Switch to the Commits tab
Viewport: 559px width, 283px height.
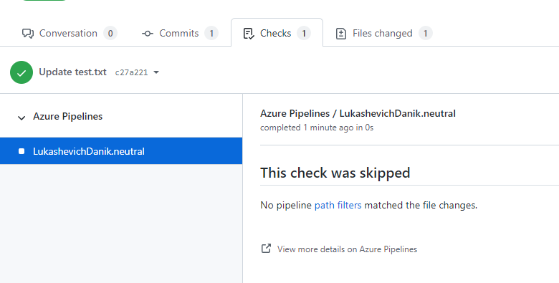(x=180, y=33)
